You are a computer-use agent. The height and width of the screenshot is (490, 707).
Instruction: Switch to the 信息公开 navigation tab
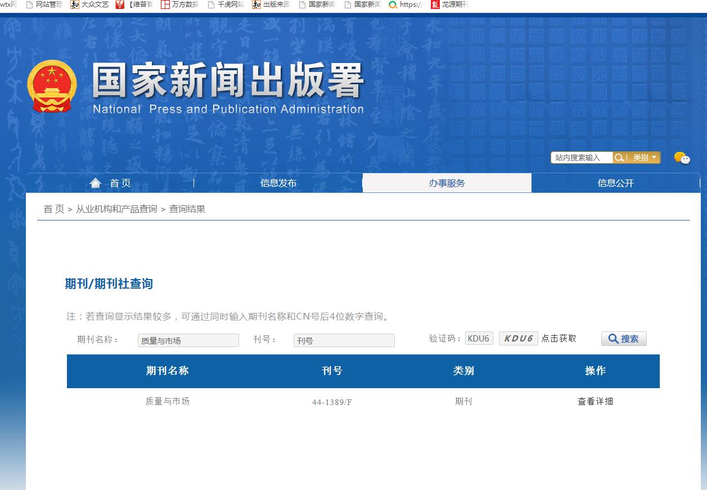[x=615, y=182]
